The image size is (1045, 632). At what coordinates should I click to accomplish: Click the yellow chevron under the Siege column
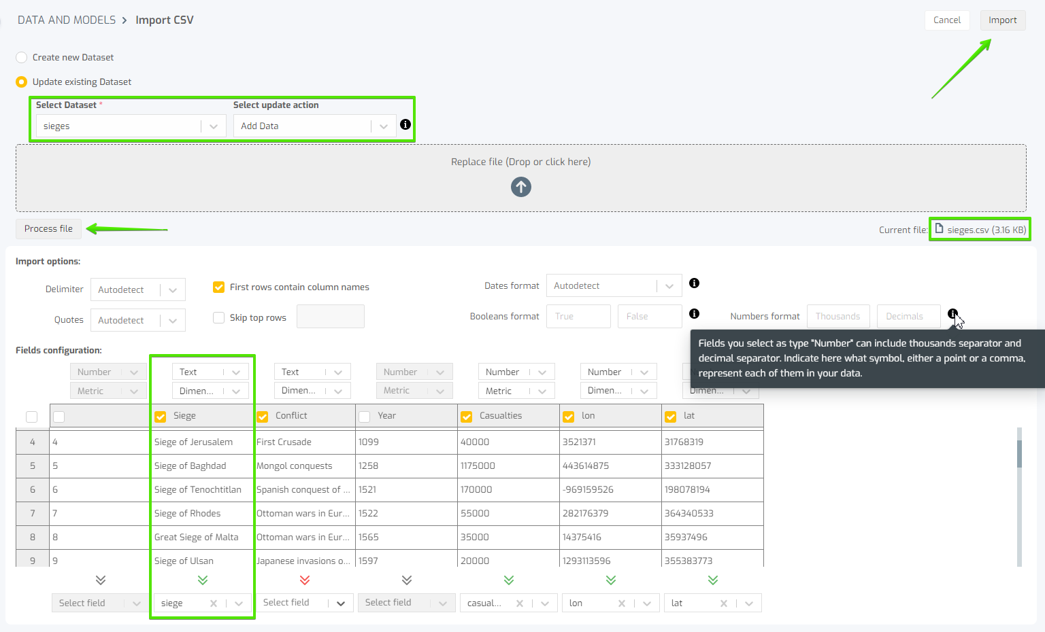(202, 580)
